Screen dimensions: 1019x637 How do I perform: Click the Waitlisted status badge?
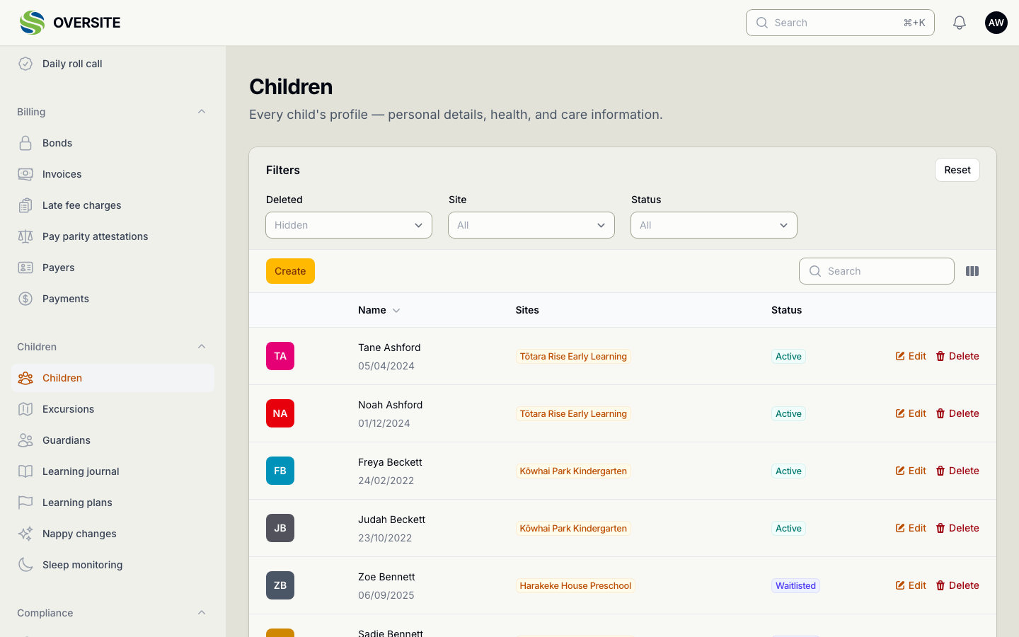(x=795, y=585)
